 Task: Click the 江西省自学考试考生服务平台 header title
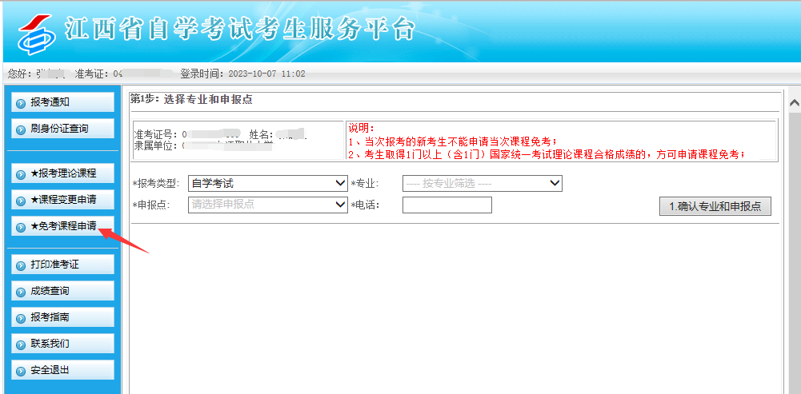tap(240, 30)
